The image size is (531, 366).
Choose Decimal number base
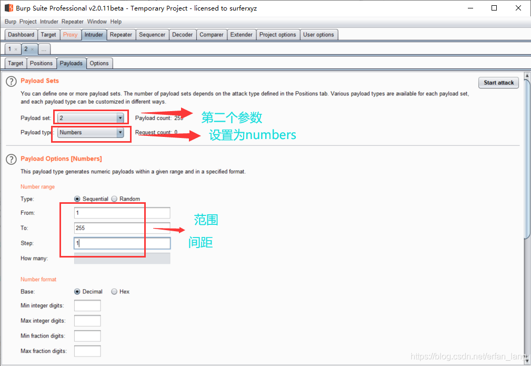pyautogui.click(x=77, y=291)
